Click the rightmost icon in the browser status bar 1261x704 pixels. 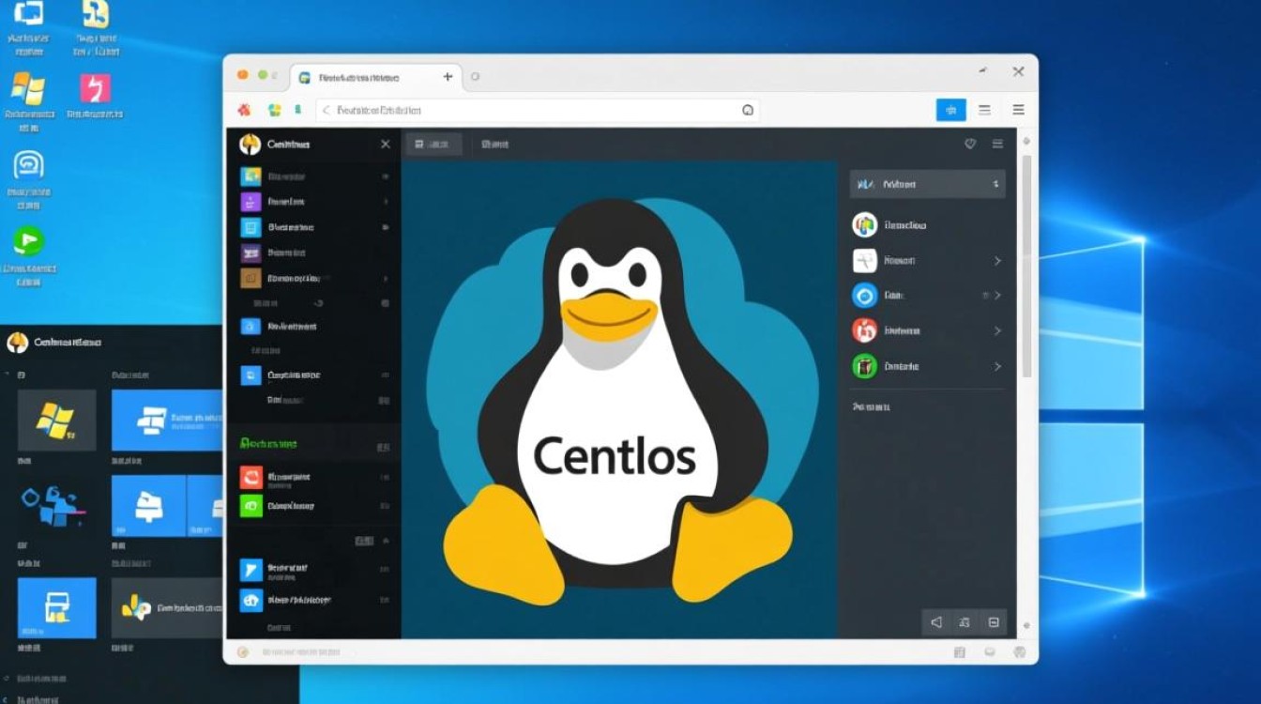pyautogui.click(x=1020, y=652)
